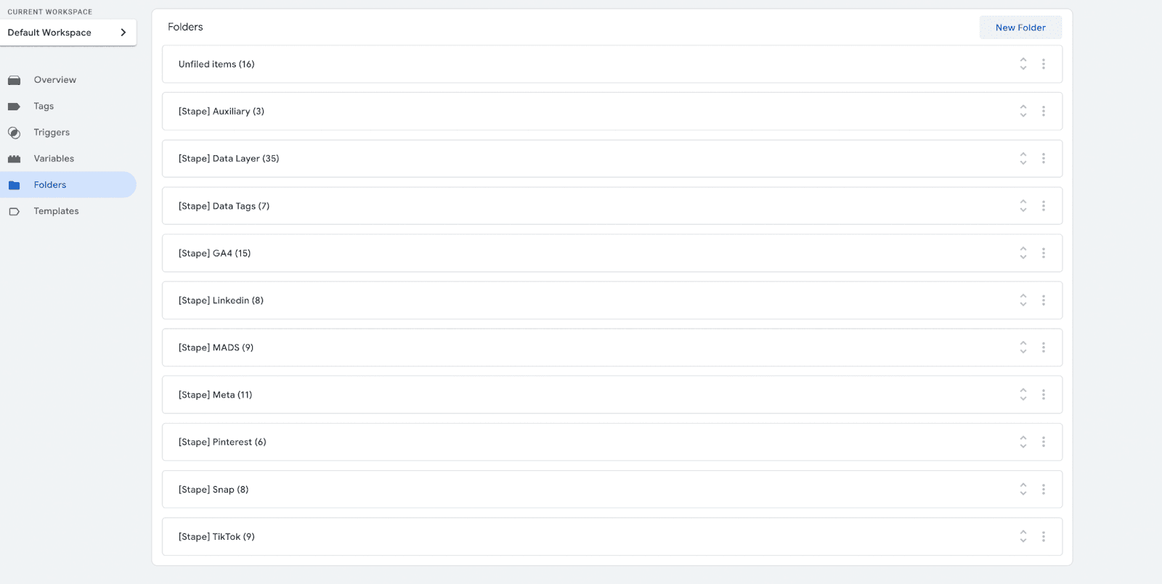Image resolution: width=1162 pixels, height=584 pixels.
Task: Expand the [Stape] Linkedin folder chevrons
Action: 1023,300
